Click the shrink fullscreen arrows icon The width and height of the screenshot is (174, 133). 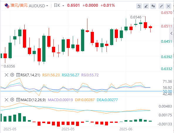161,6
